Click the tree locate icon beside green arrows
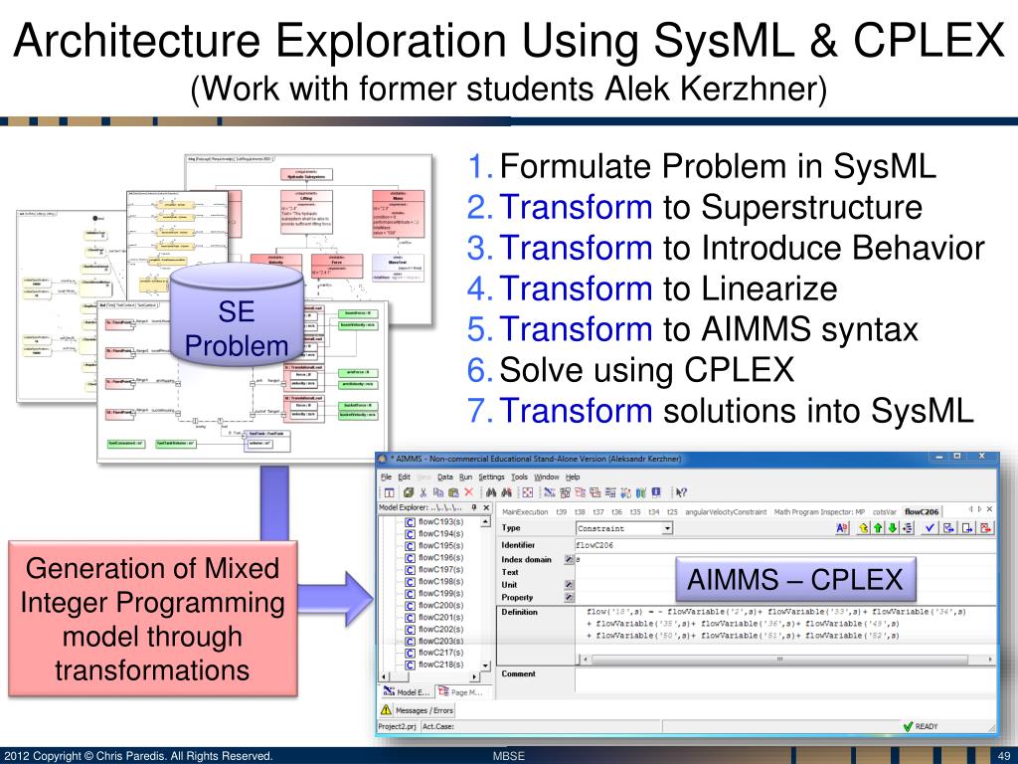 pos(908,528)
